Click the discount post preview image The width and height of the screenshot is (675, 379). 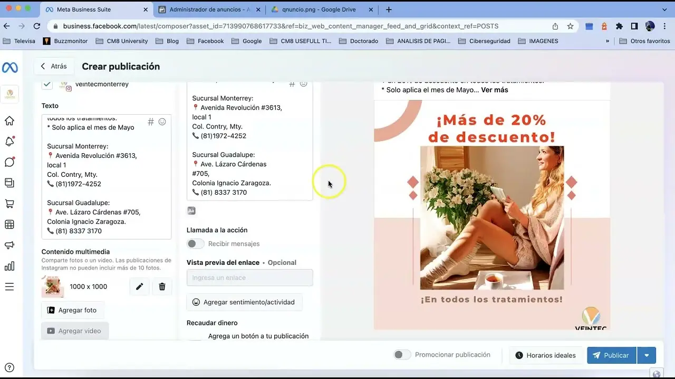[x=492, y=215]
